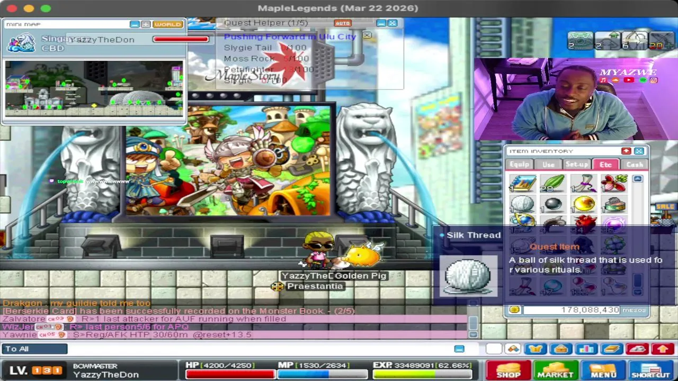Open the inventory bag icon in toolbar
678x381 pixels.
tap(561, 349)
